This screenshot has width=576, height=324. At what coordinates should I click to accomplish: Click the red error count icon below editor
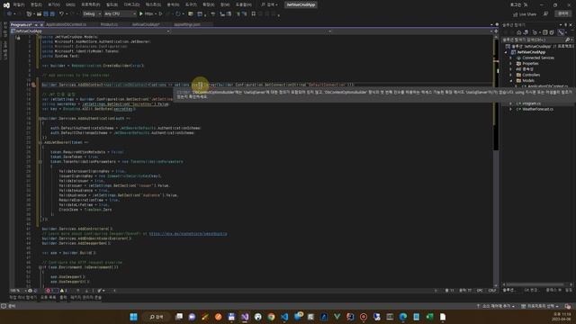click(x=48, y=291)
